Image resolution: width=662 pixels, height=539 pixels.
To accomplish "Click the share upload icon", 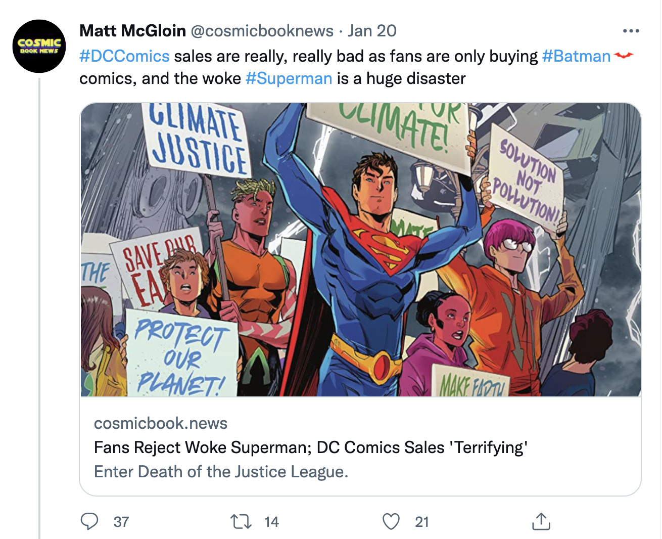I will 541,521.
